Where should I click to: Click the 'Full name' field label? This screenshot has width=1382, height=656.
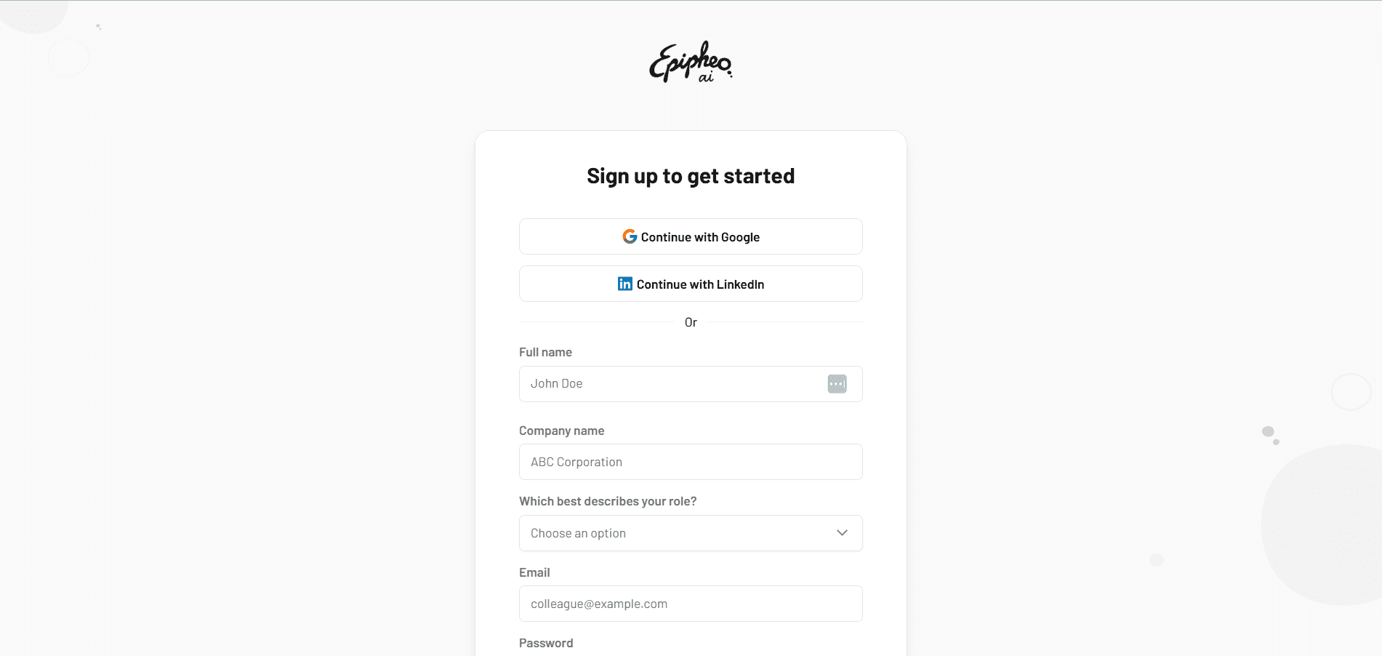pyautogui.click(x=545, y=352)
